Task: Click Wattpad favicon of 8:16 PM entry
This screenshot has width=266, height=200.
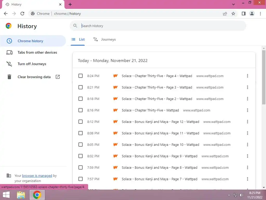Action: (116, 110)
